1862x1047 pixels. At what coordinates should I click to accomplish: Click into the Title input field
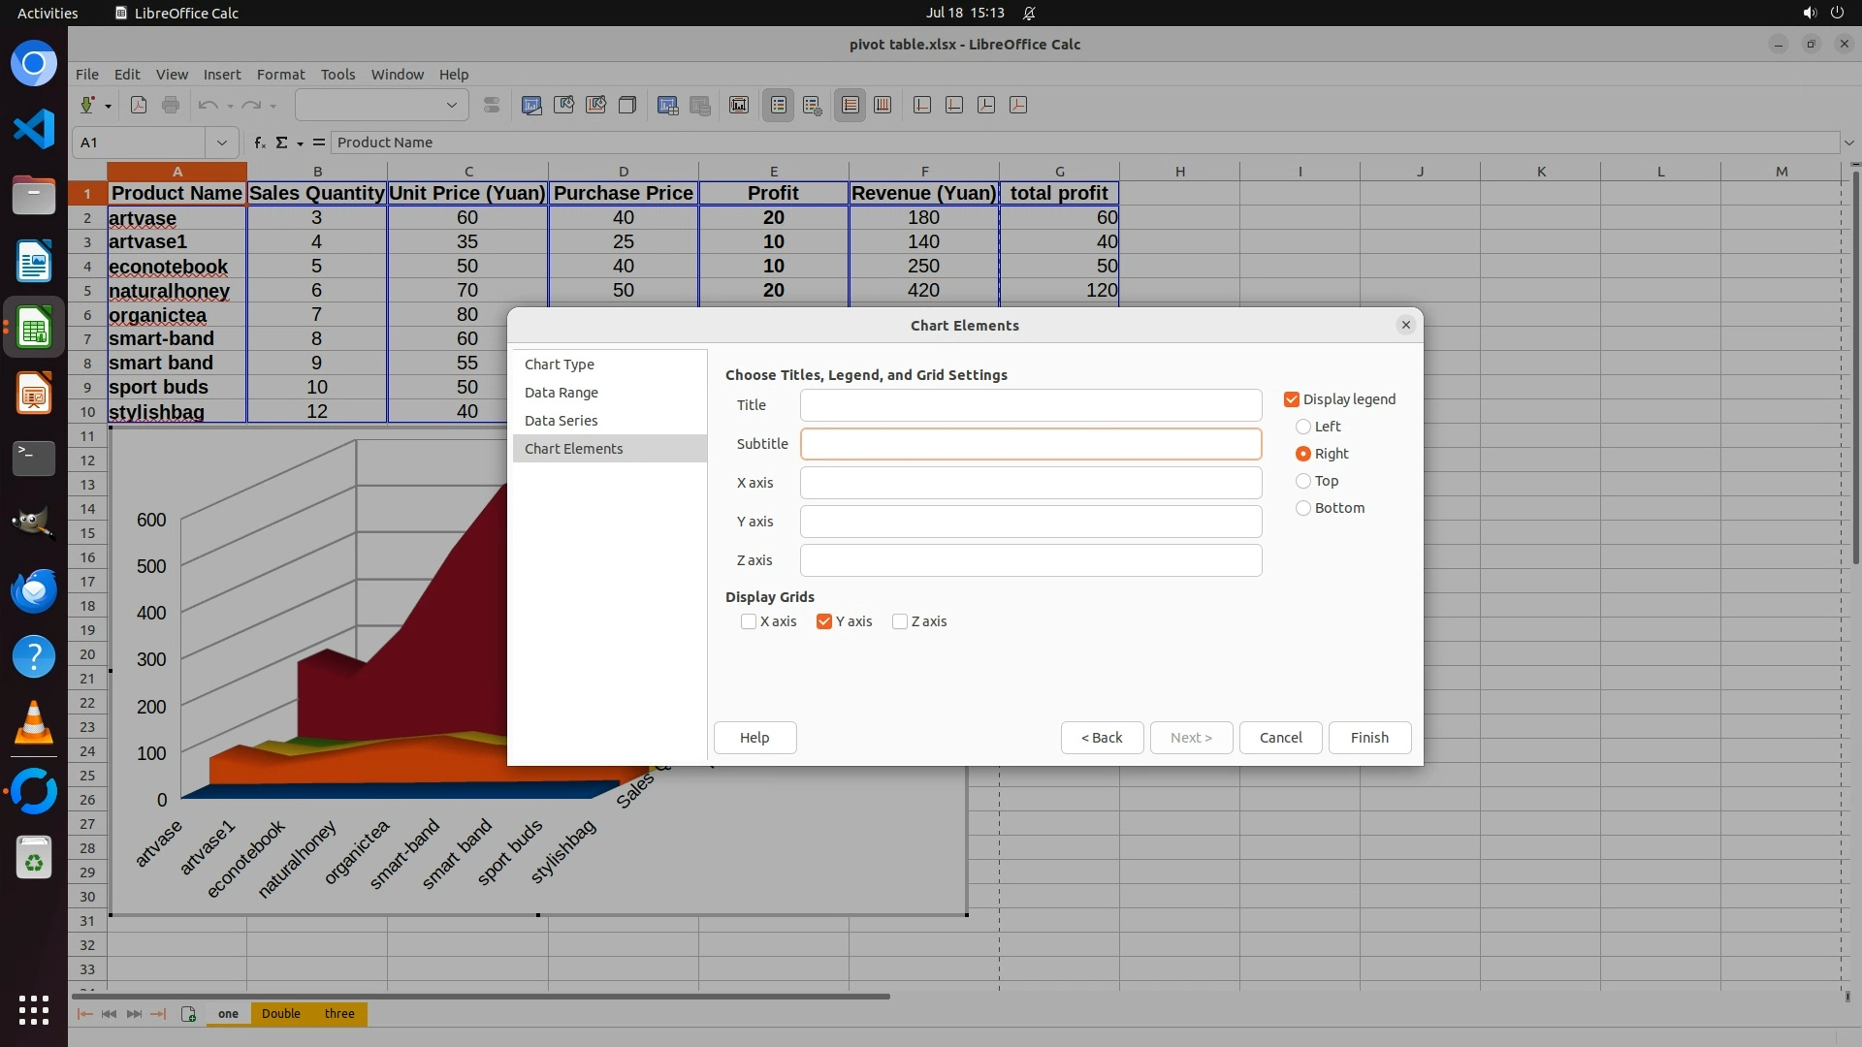tap(1030, 405)
